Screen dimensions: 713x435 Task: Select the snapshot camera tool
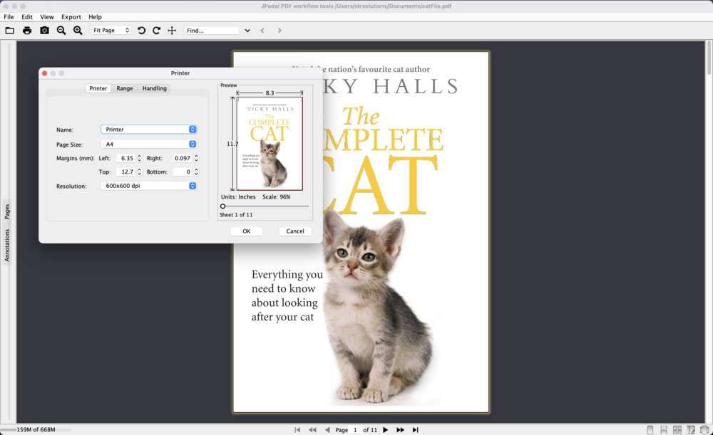point(44,31)
